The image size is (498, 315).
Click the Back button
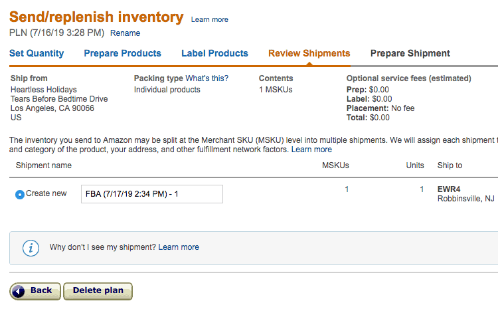point(35,291)
